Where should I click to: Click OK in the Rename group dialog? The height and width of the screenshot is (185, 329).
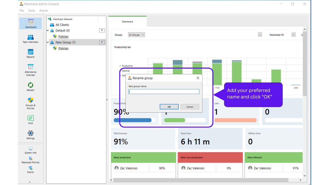[169, 107]
